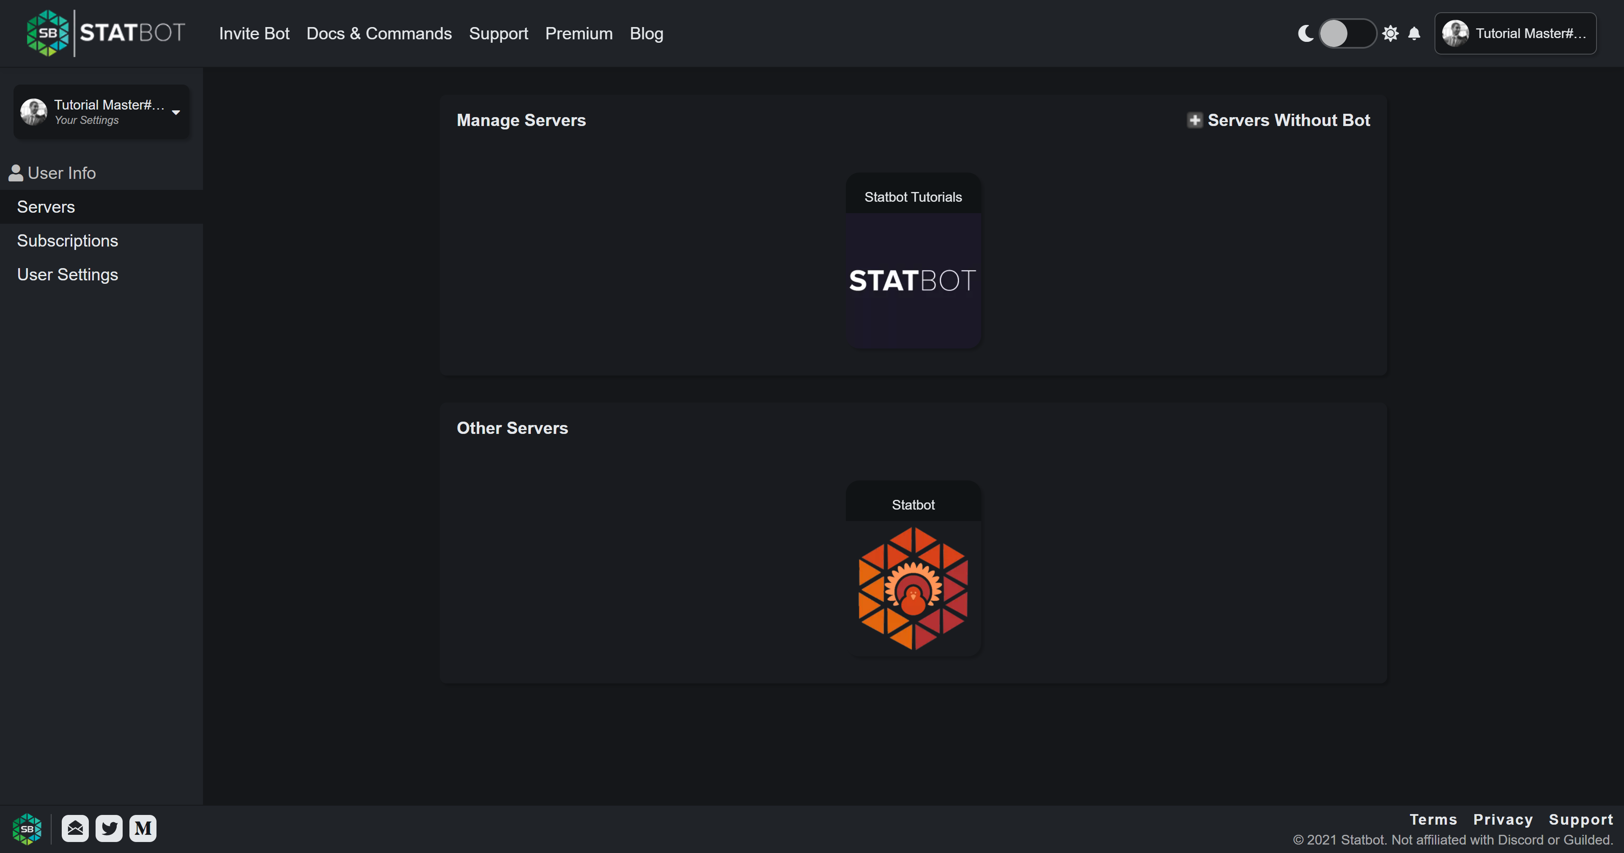Viewport: 1624px width, 853px height.
Task: Open the footer Support link
Action: tap(1580, 820)
